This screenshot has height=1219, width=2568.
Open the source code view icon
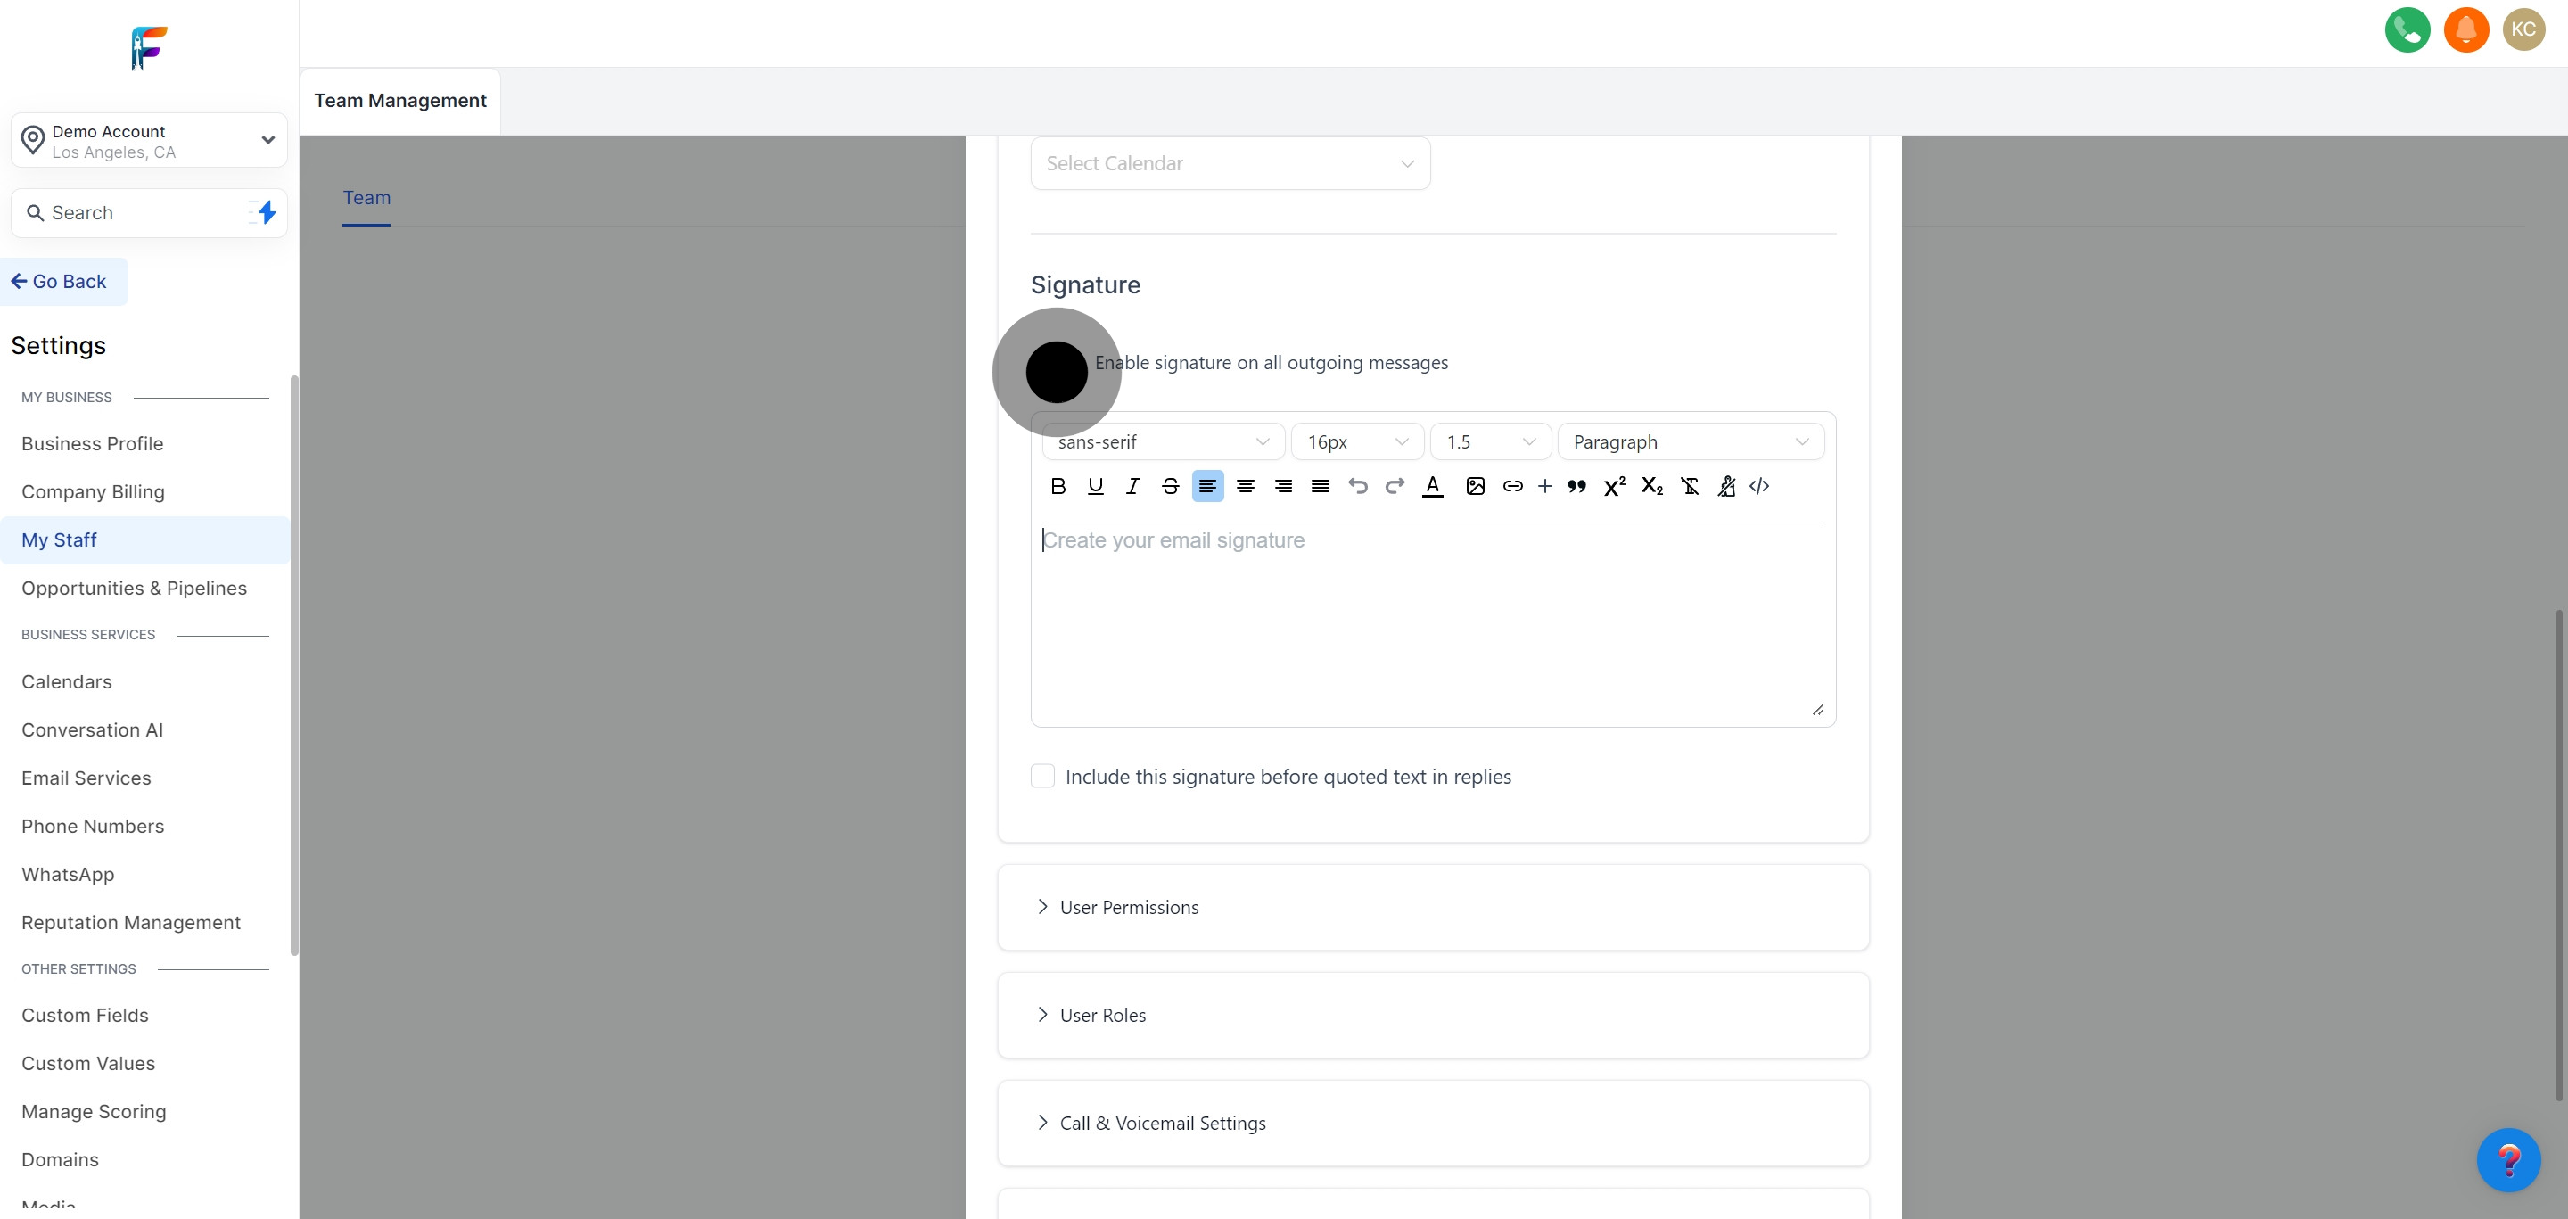point(1759,486)
